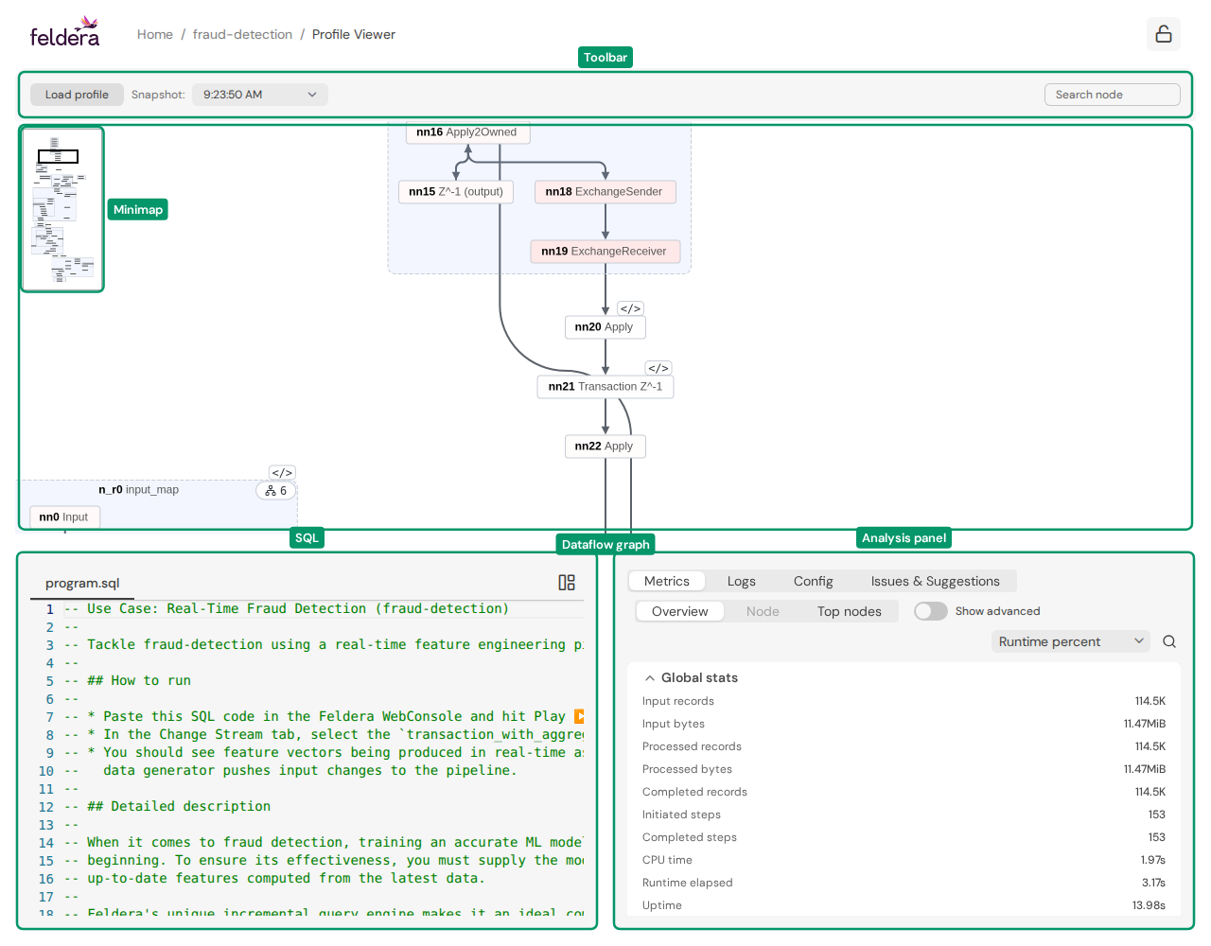
Task: Click the minimap thumbnail
Action: 62,209
